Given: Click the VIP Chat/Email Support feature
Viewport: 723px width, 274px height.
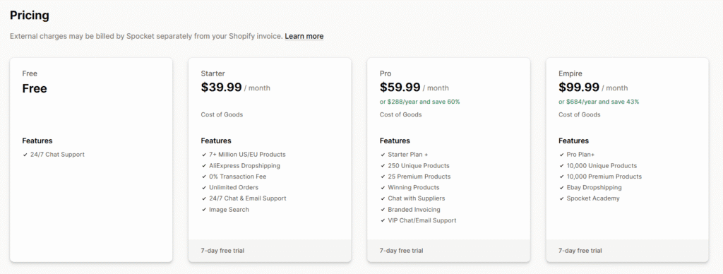Looking at the screenshot, I should click(422, 220).
